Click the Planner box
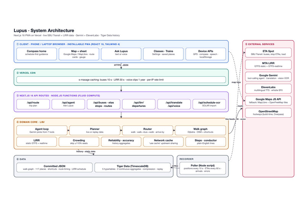The image size is (308, 205). pyautogui.click(x=95, y=130)
